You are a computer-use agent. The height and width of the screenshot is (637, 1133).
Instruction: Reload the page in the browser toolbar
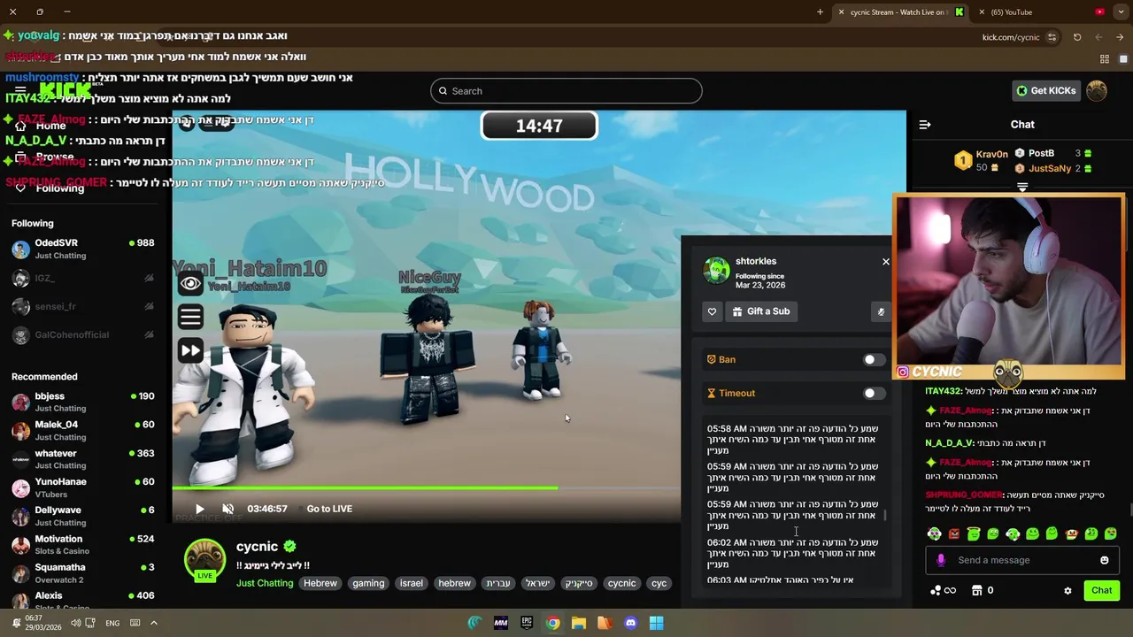(1077, 37)
